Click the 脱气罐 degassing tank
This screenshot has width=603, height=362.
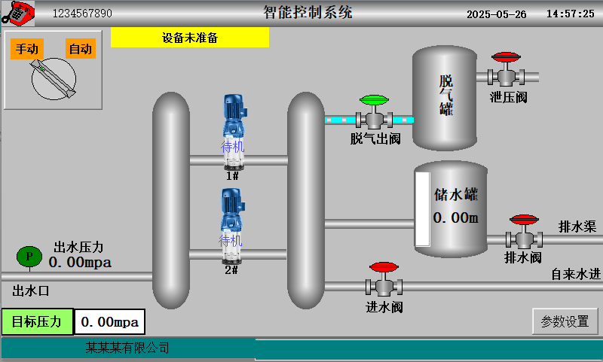(445, 96)
